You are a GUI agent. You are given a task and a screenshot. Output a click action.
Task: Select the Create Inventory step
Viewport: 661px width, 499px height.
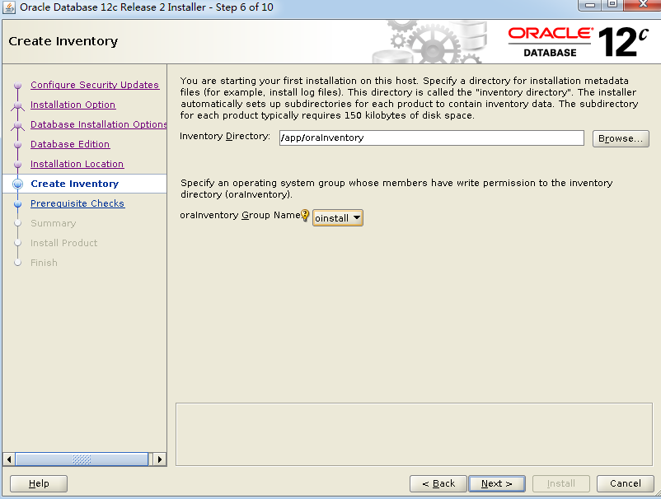point(75,184)
